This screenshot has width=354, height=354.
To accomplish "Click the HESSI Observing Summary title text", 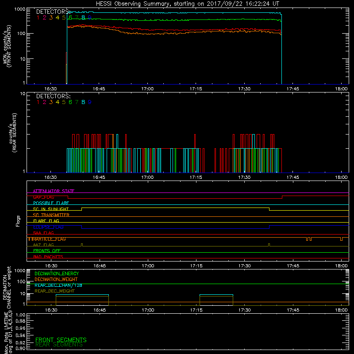I will tap(187, 4).
